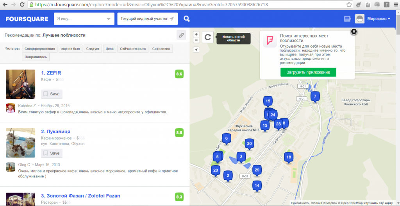The height and width of the screenshot is (206, 400).
Task: Expand the 'Я ищу...' search dropdown
Action: click(109, 19)
